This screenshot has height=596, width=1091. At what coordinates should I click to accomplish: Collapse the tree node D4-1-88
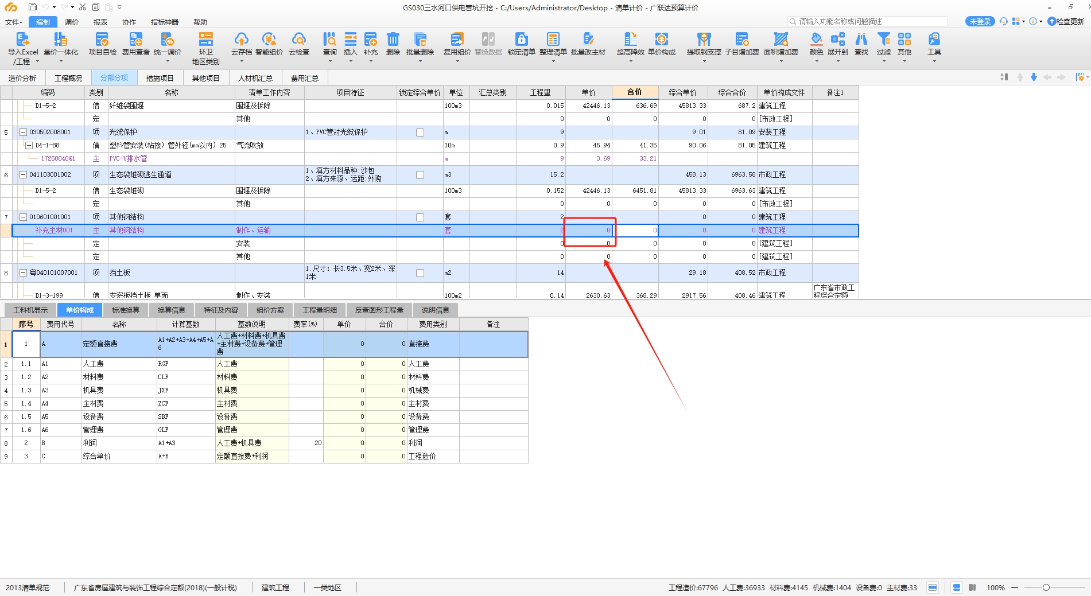pos(29,145)
